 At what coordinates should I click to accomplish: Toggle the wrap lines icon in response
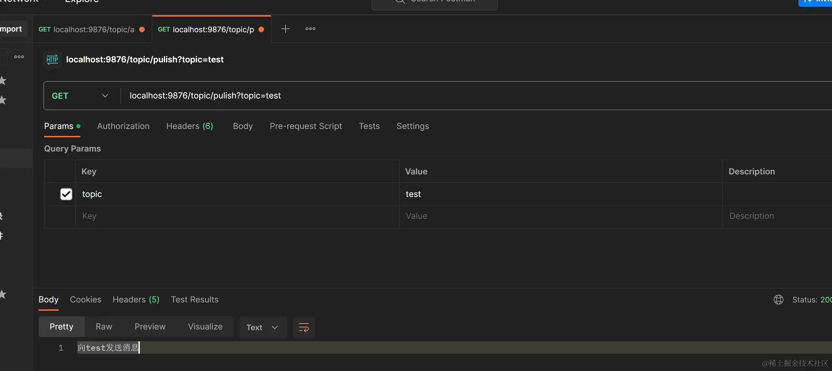pyautogui.click(x=304, y=327)
